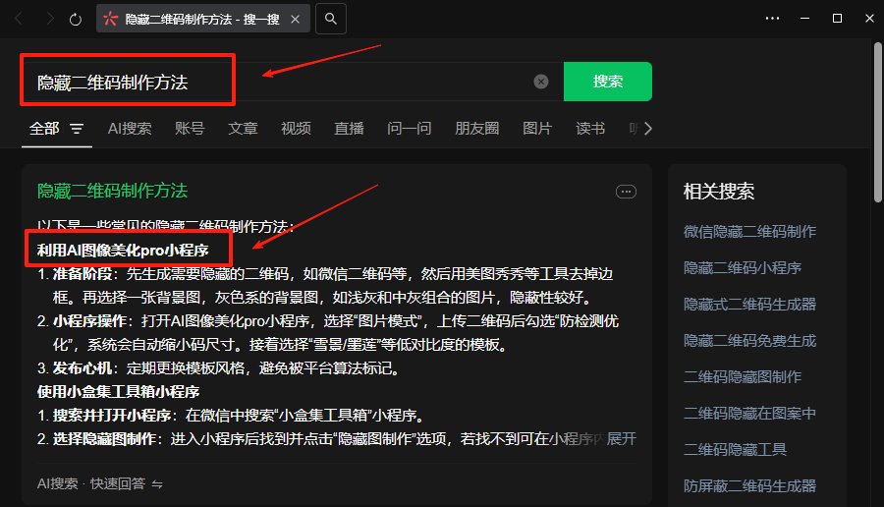Show more tabs with right chevron
884x507 pixels.
[x=648, y=129]
